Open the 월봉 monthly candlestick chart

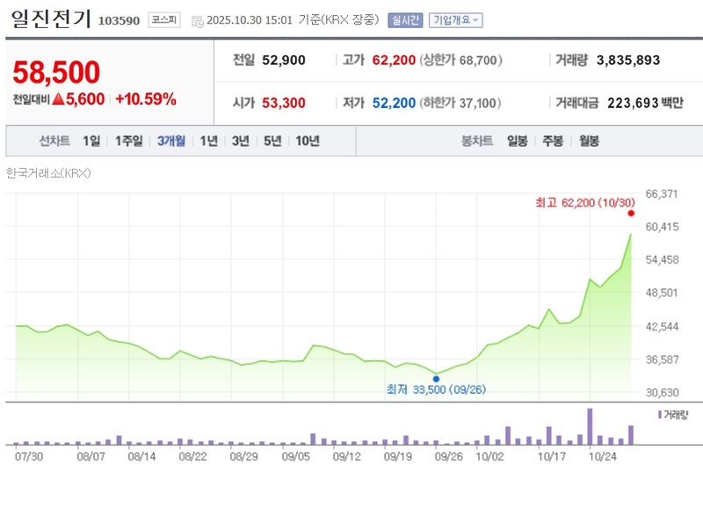pyautogui.click(x=589, y=141)
